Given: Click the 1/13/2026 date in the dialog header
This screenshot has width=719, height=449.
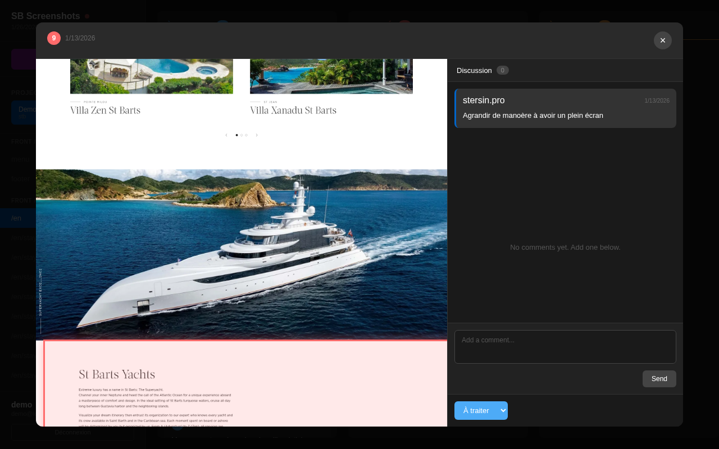Looking at the screenshot, I should tap(80, 38).
